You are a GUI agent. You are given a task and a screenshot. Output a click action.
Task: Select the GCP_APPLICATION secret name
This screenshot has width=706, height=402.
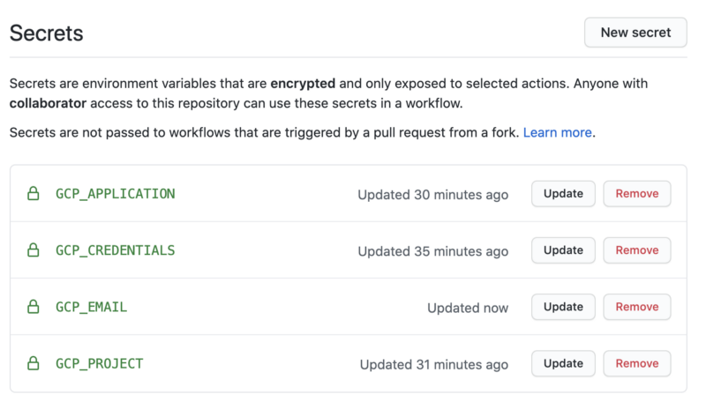click(116, 194)
